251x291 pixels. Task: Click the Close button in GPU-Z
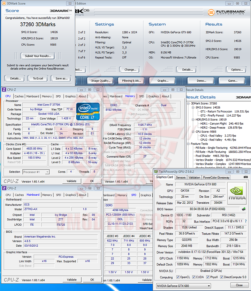tap(239, 285)
